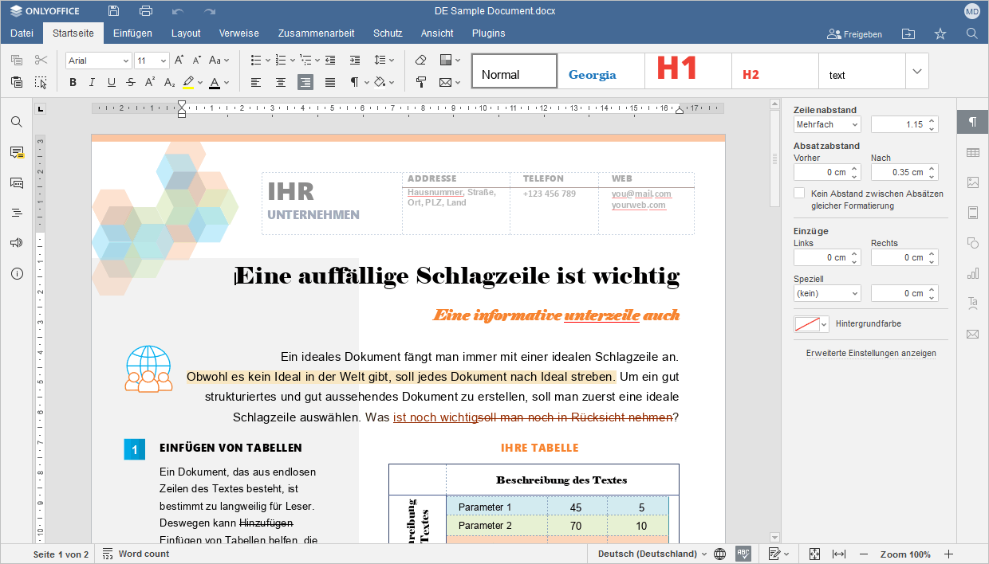Open chart settings in right sidebar

coord(972,273)
